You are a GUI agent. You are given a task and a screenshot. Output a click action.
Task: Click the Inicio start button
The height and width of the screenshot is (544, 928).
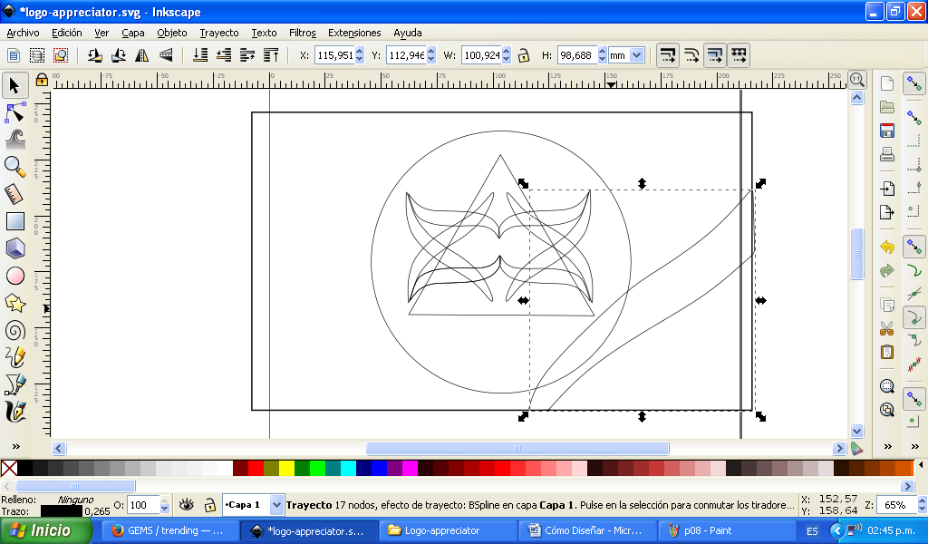click(x=44, y=530)
